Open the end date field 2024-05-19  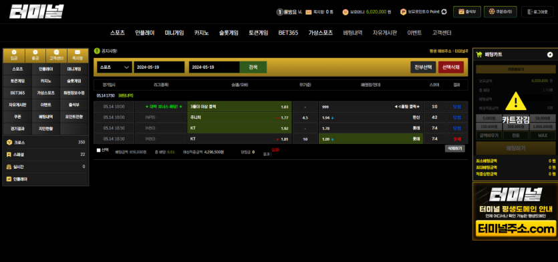[x=215, y=67]
